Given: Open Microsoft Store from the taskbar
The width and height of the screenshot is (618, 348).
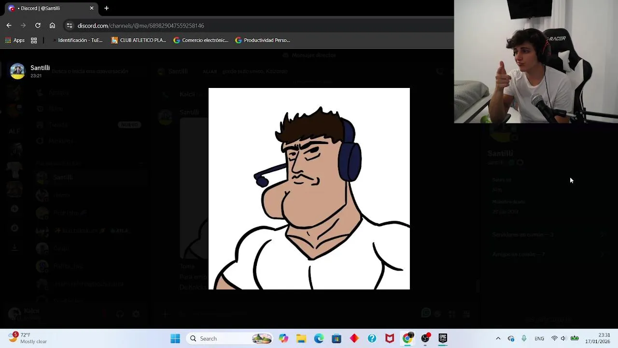Looking at the screenshot, I should [x=337, y=338].
